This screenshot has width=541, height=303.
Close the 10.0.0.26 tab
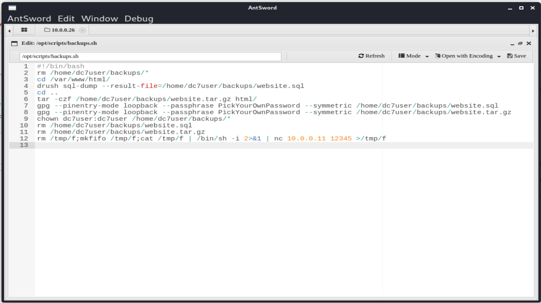click(x=82, y=30)
